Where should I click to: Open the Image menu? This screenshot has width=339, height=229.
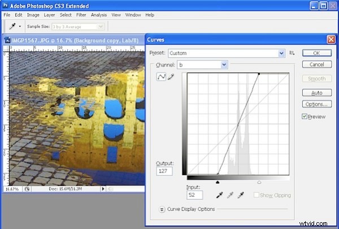point(33,15)
